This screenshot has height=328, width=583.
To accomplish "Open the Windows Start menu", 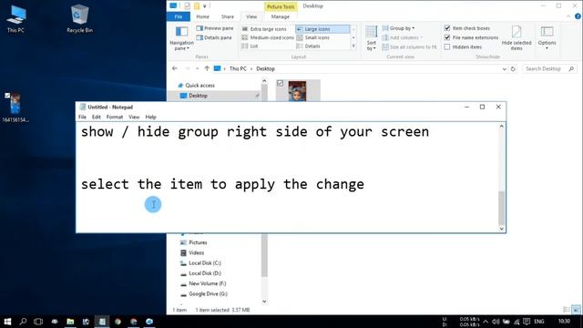I will coord(7,322).
